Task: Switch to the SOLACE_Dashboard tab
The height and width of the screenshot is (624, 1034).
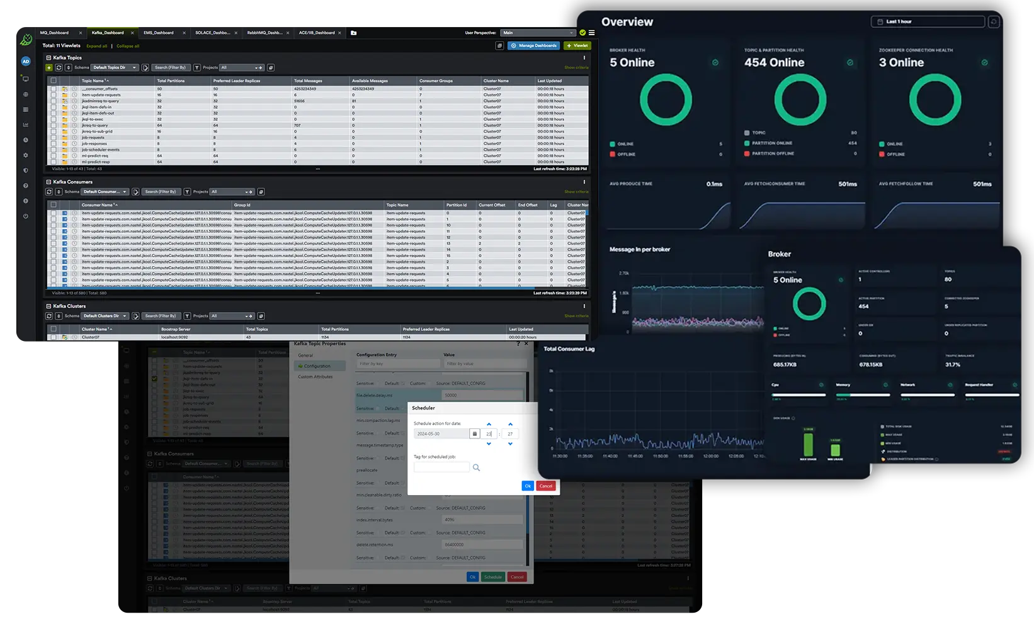Action: pos(213,33)
